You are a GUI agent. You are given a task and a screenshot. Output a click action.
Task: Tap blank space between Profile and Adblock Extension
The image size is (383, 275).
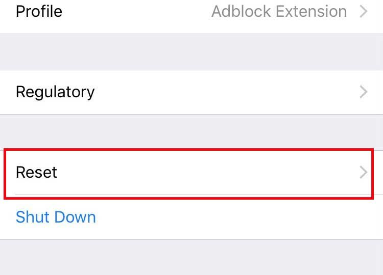click(x=137, y=11)
